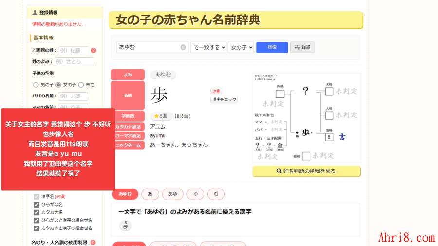The image size is (438, 246).
Task: Uncheck カタカナと漢字の組合せ名 checkbox
Action: [x=36, y=228]
